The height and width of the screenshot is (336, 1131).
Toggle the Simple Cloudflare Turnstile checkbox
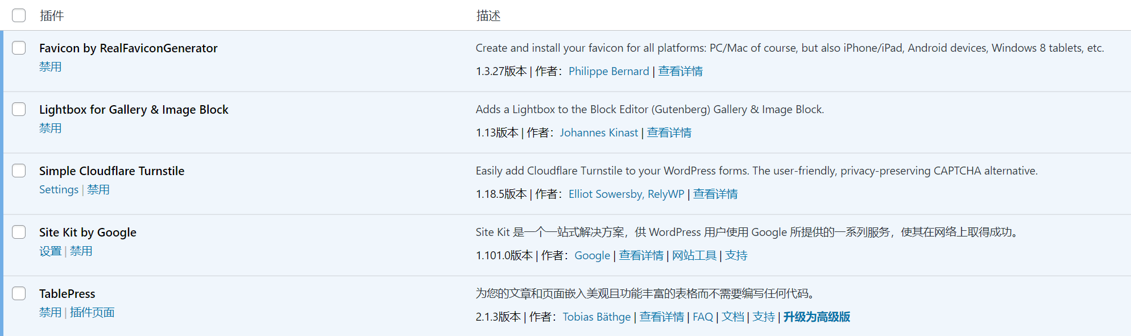19,171
